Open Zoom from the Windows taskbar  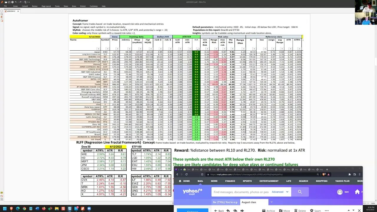click(x=89, y=208)
